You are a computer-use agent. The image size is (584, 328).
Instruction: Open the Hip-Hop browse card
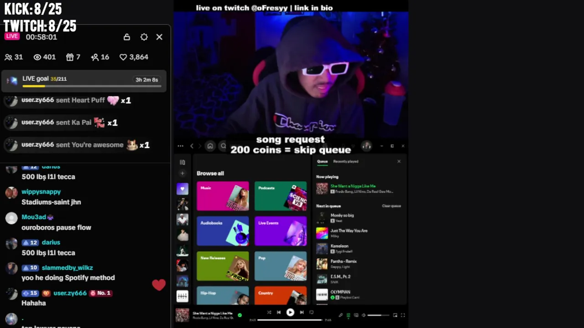pyautogui.click(x=223, y=295)
